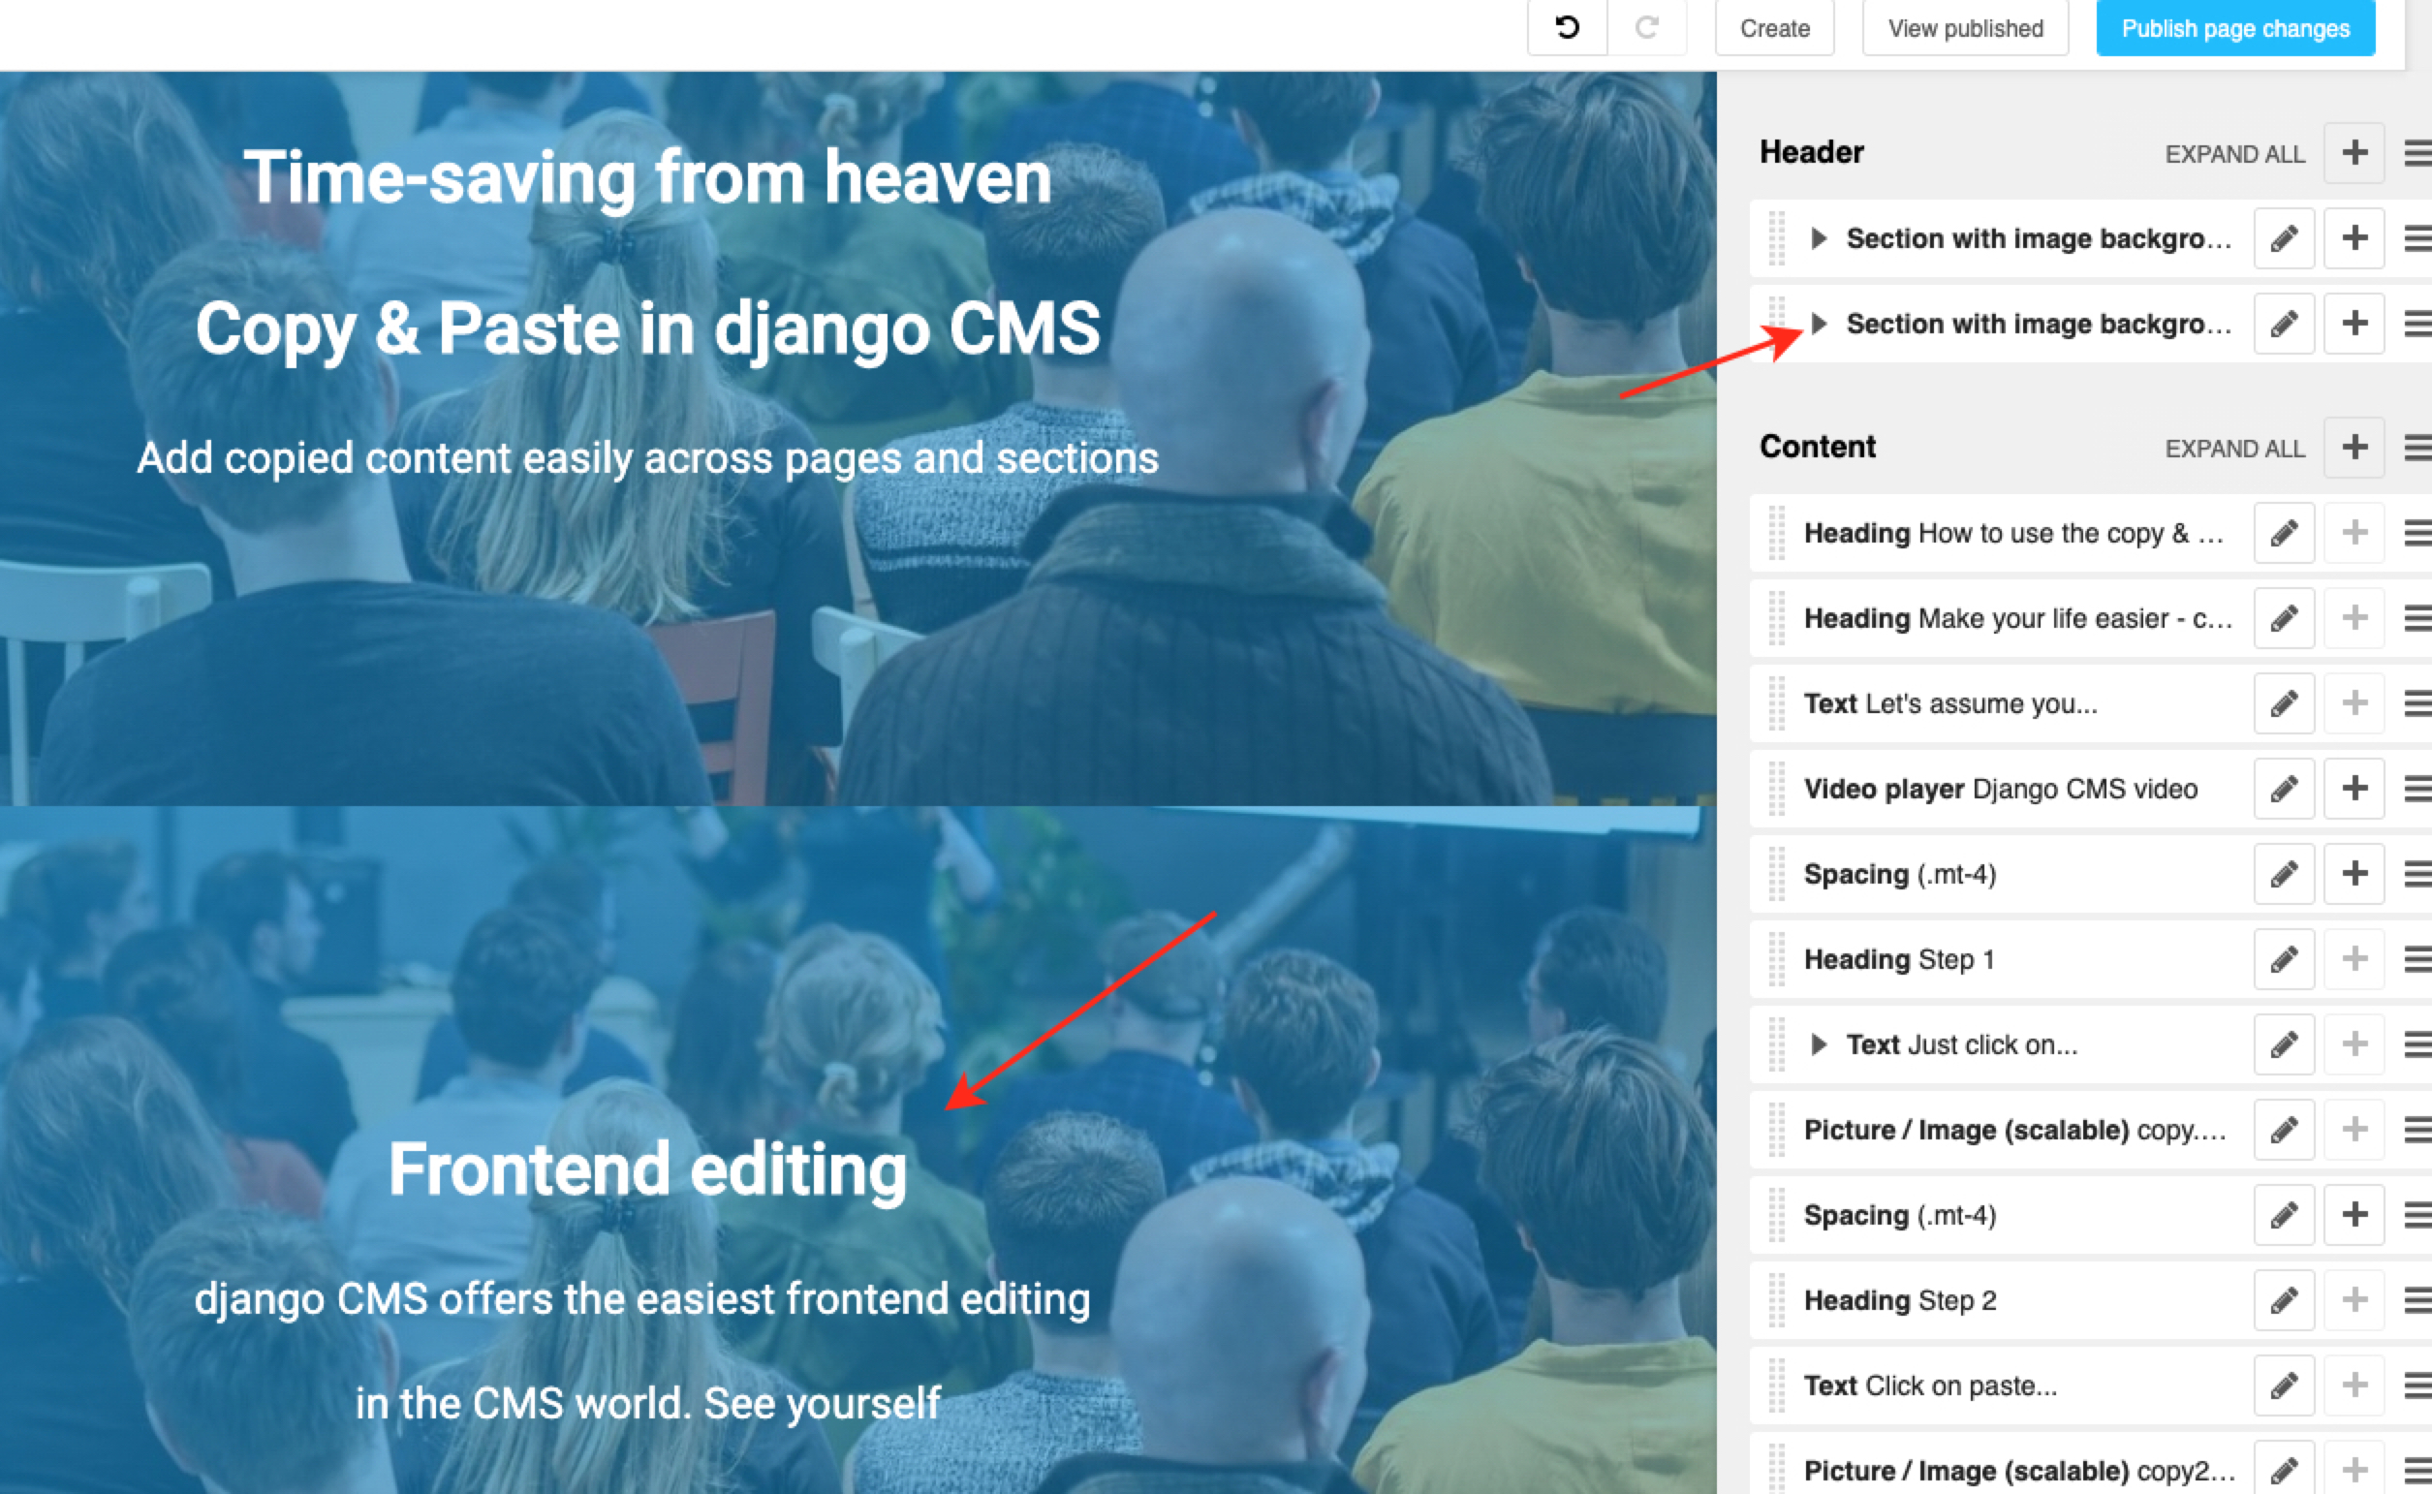
Task: Click the redo arrow icon
Action: [x=1646, y=28]
